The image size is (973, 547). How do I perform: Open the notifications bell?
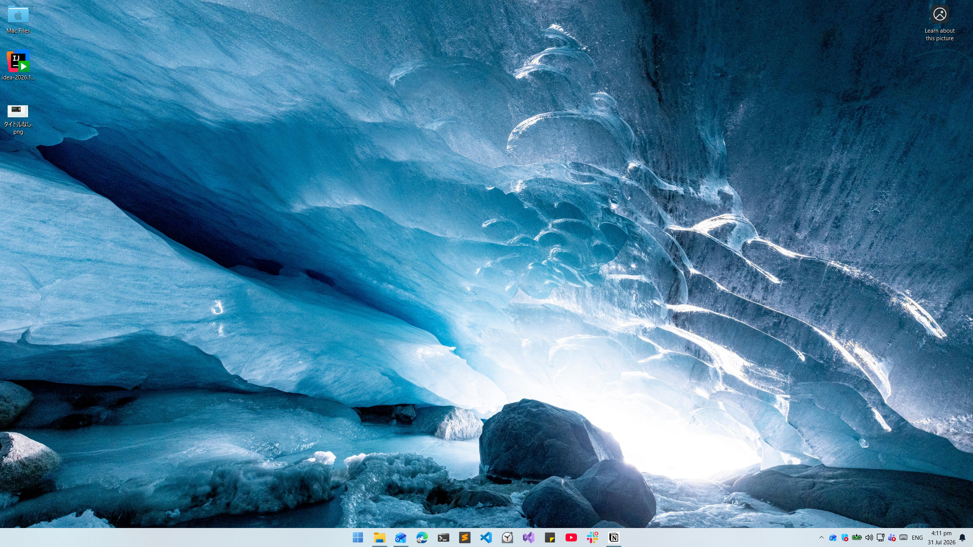pyautogui.click(x=962, y=538)
